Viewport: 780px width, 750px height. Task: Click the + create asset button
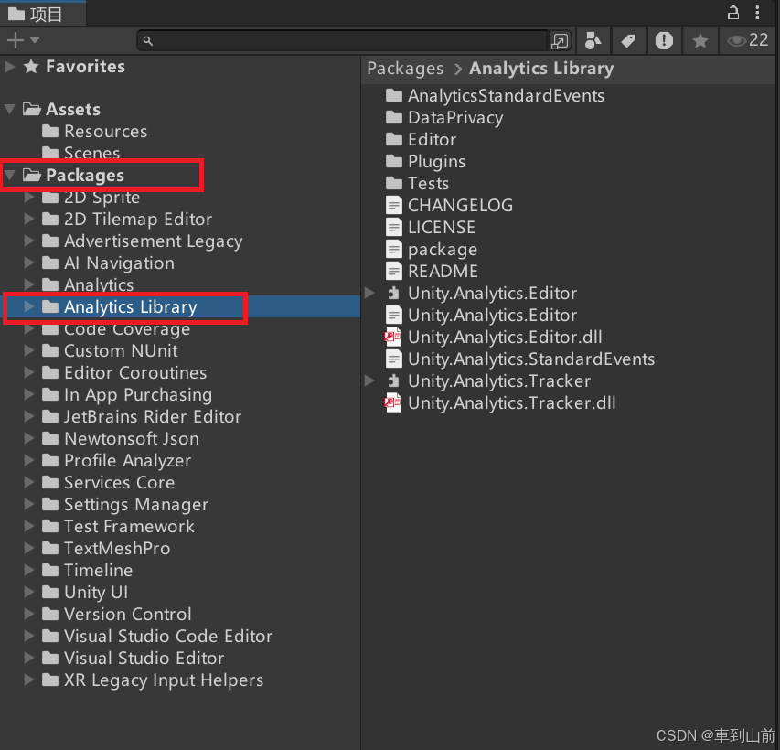click(x=13, y=41)
